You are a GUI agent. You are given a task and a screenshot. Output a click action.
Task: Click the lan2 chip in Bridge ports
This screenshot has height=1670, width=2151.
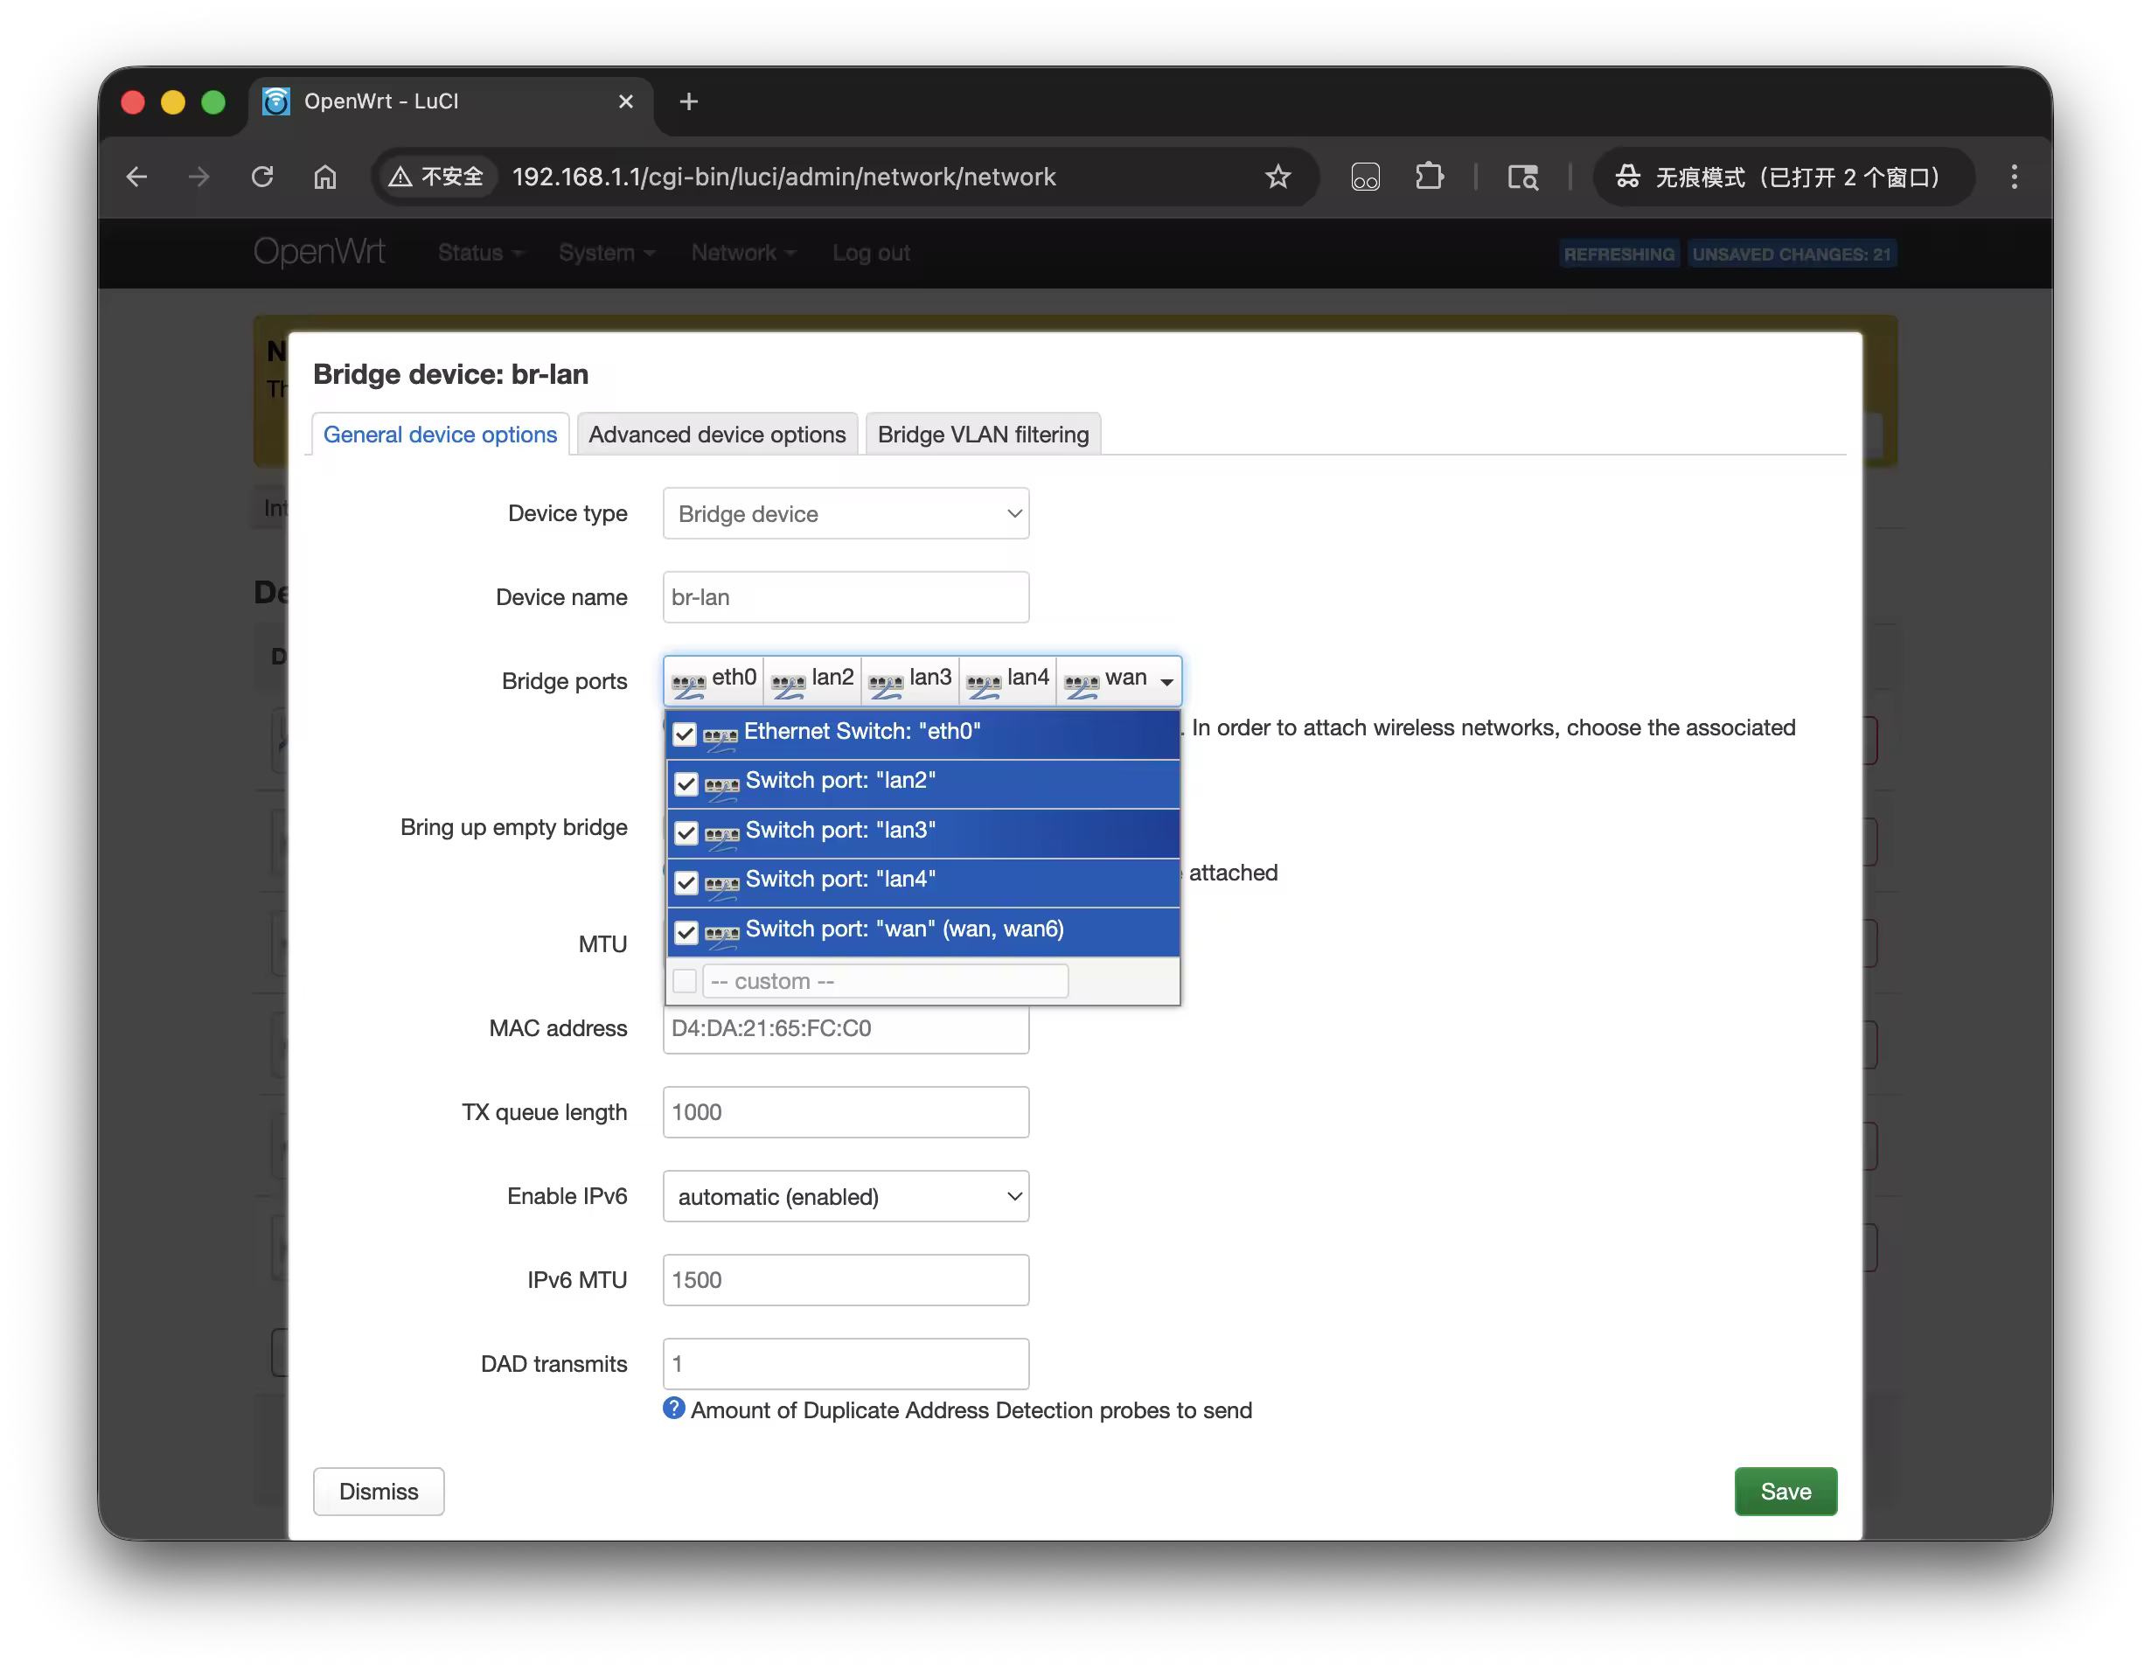coord(812,679)
